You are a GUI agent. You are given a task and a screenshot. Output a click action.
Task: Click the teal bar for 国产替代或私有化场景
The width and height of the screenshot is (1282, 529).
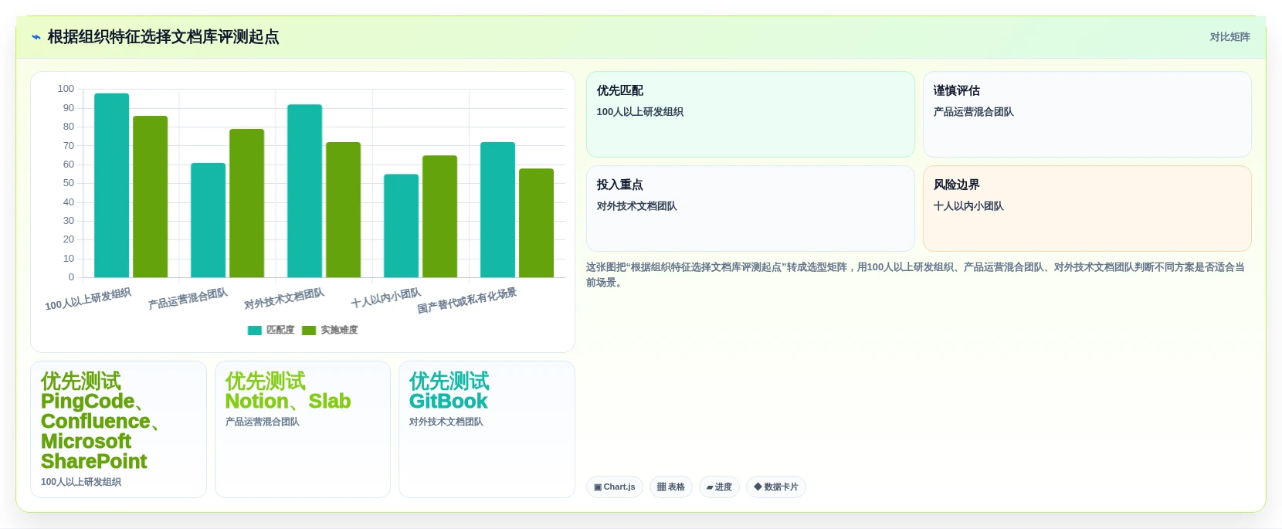click(x=498, y=210)
